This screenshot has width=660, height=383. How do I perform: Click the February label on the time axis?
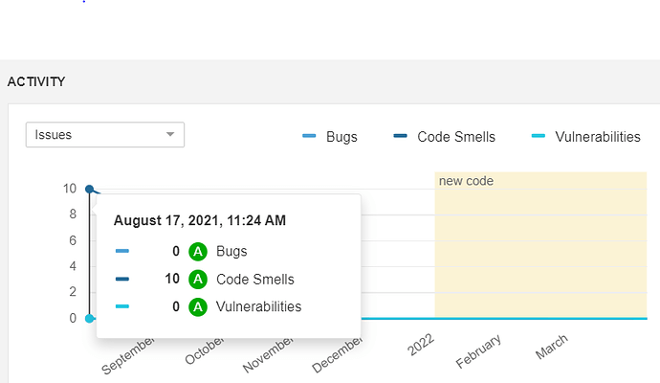[x=479, y=350]
